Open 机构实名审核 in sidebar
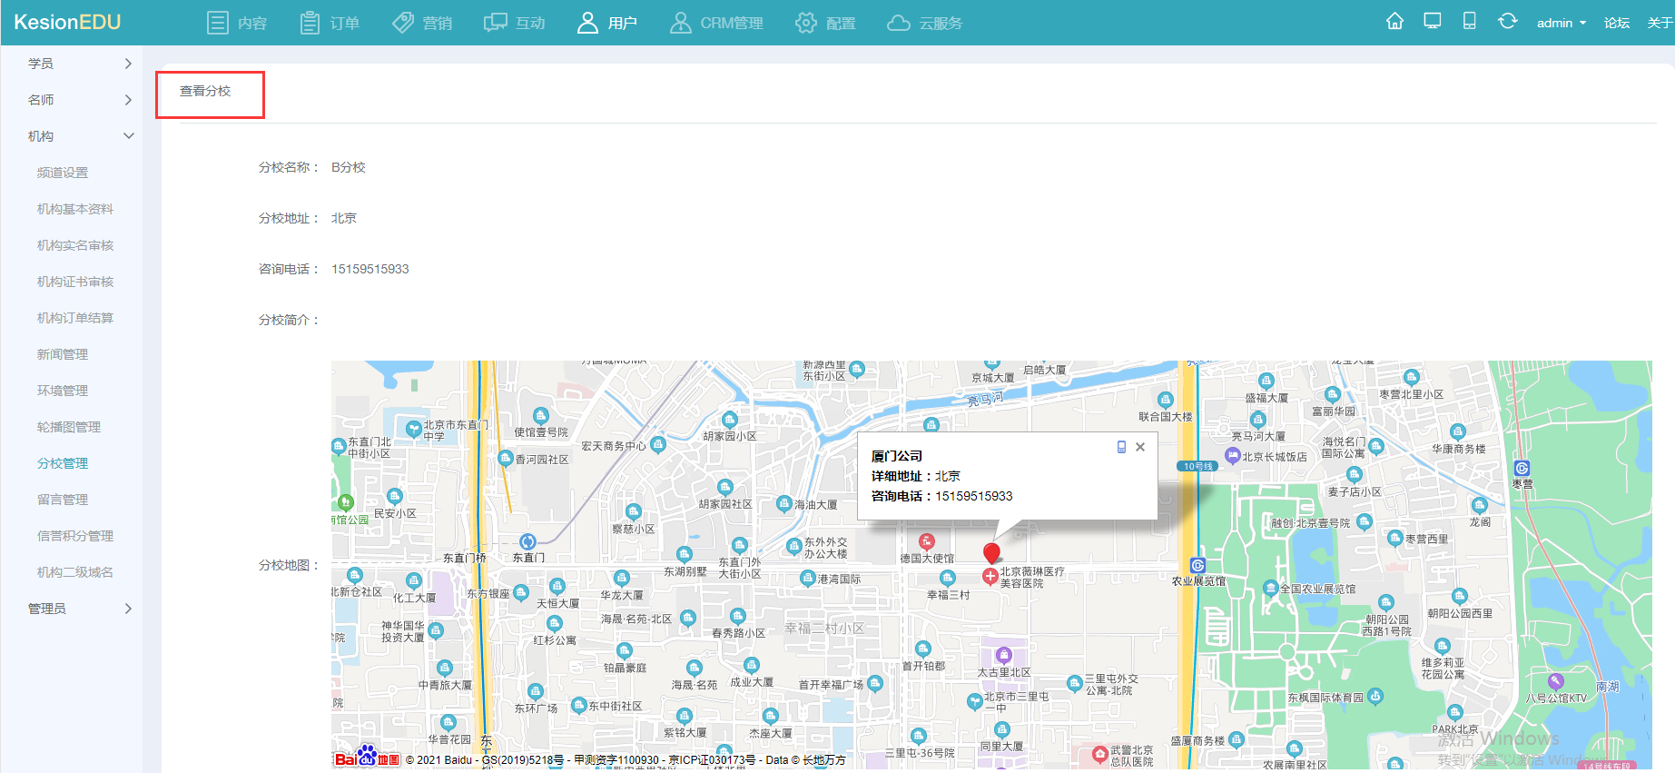Image resolution: width=1675 pixels, height=773 pixels. (x=75, y=245)
